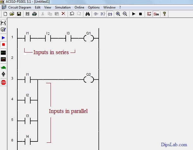Image resolution: width=193 pixels, height=150 pixels.
Task: Open the Simulation menu
Action: click(63, 7)
